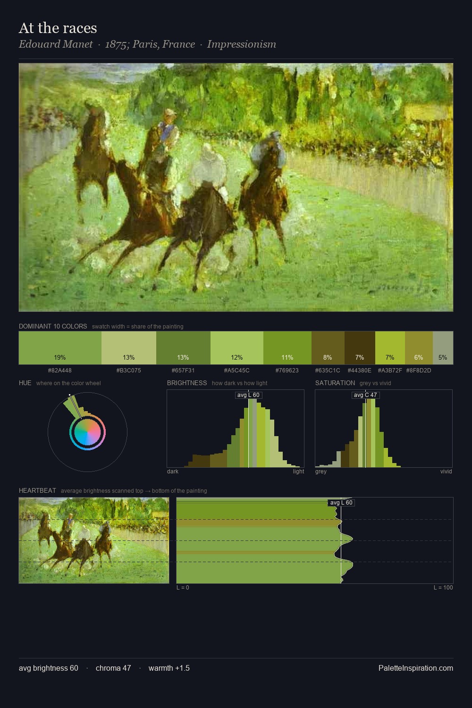The image size is (472, 708).
Task: Select the 8% brown swatch #635C1C
Action: pyautogui.click(x=328, y=348)
